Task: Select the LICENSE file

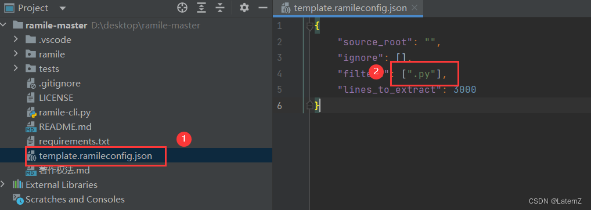Action: coord(56,98)
